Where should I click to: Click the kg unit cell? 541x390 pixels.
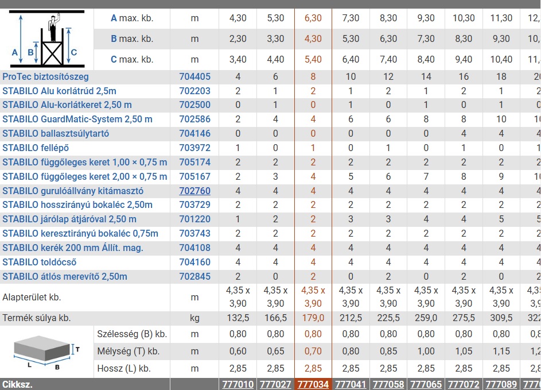194,318
